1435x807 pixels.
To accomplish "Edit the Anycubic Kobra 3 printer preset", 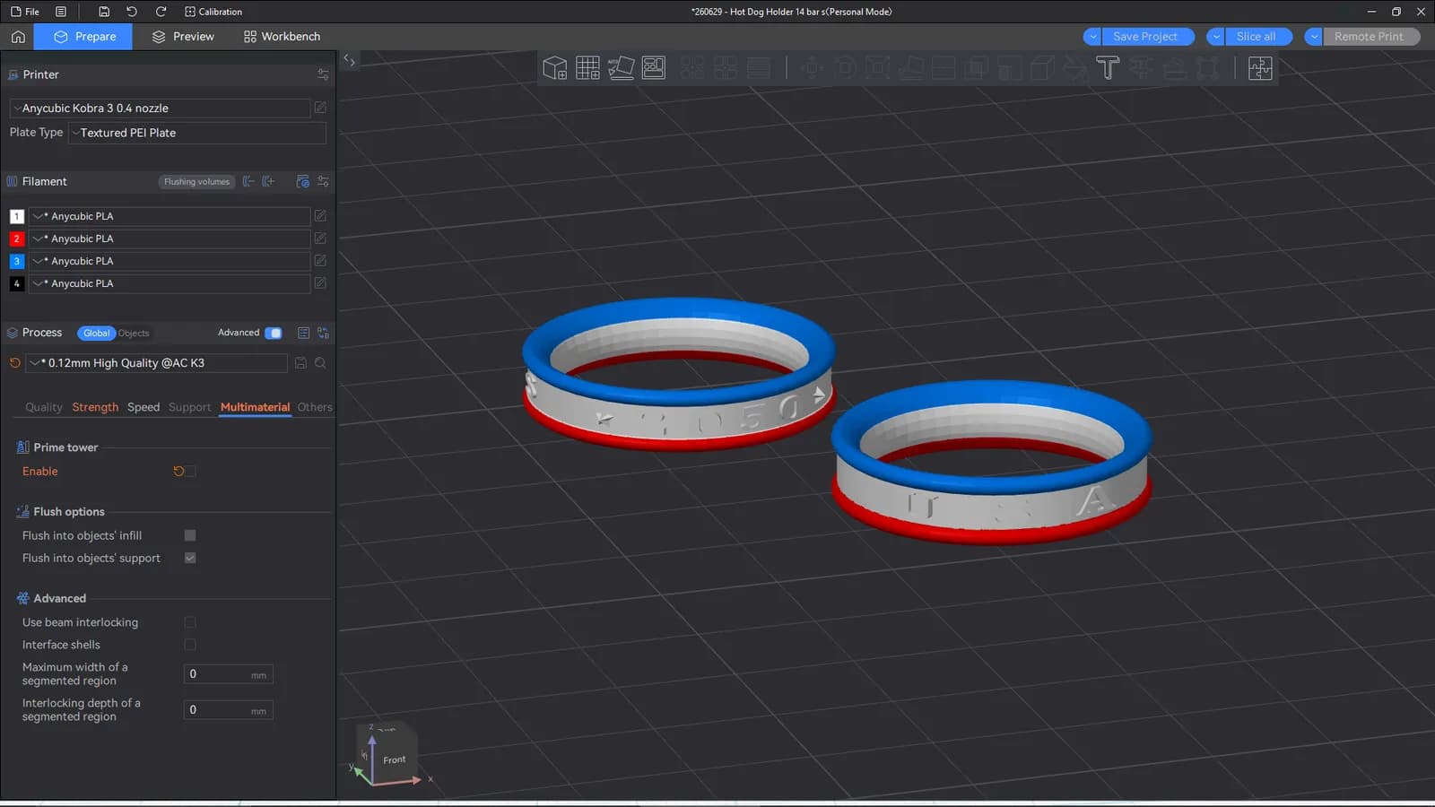I will pyautogui.click(x=320, y=108).
